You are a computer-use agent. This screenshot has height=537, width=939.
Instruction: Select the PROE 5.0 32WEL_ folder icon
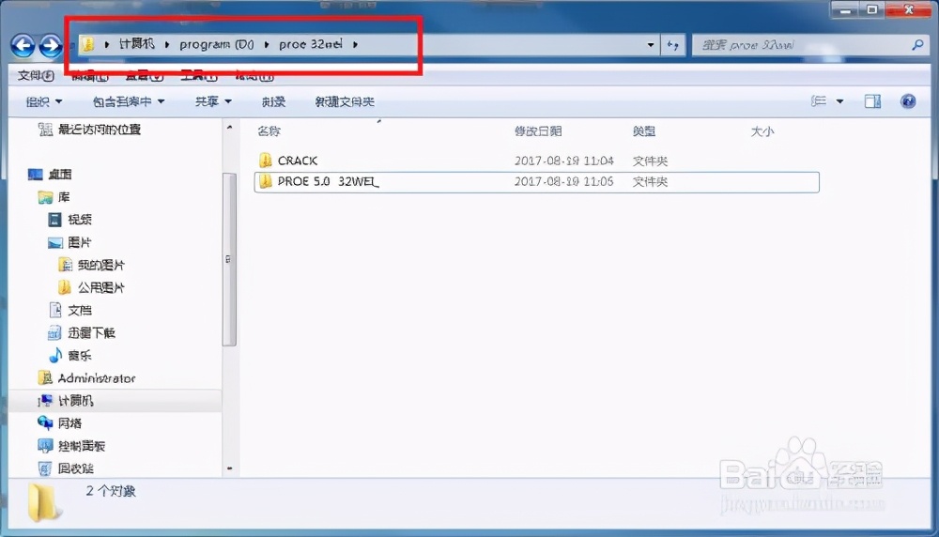click(266, 181)
